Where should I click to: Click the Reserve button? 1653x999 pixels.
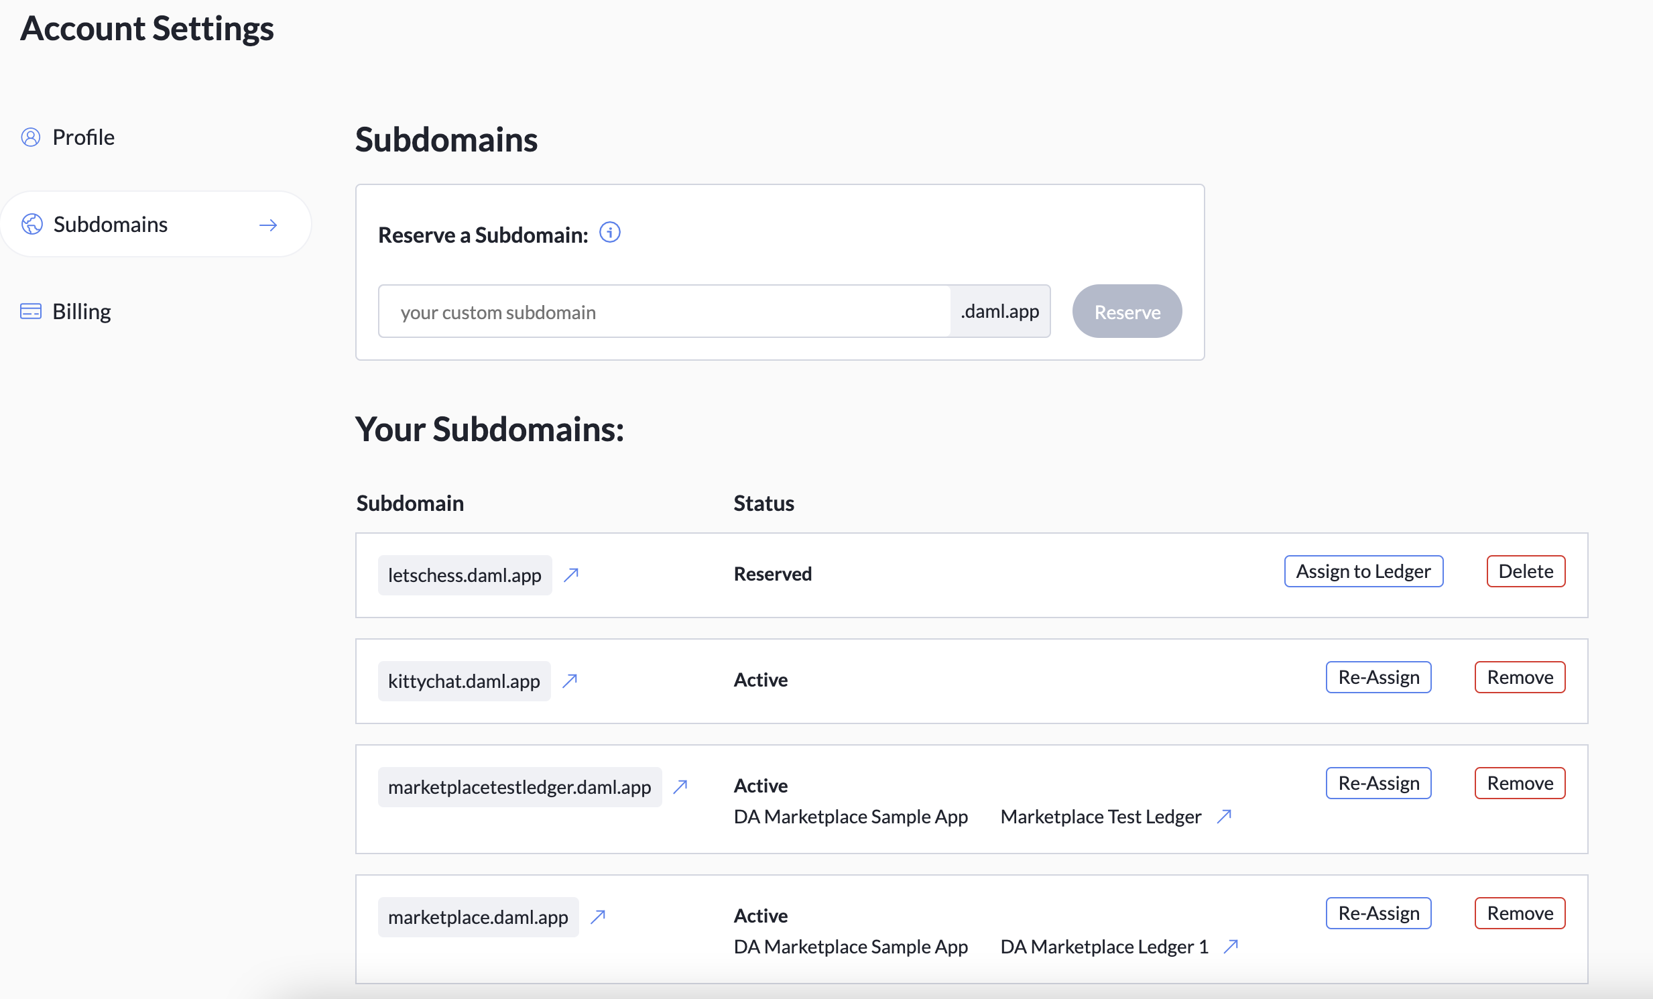(1126, 310)
